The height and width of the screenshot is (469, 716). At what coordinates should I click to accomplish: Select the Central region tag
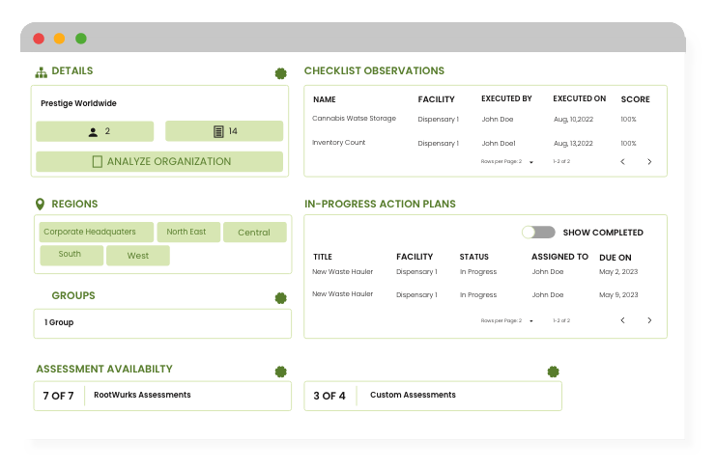click(x=255, y=233)
